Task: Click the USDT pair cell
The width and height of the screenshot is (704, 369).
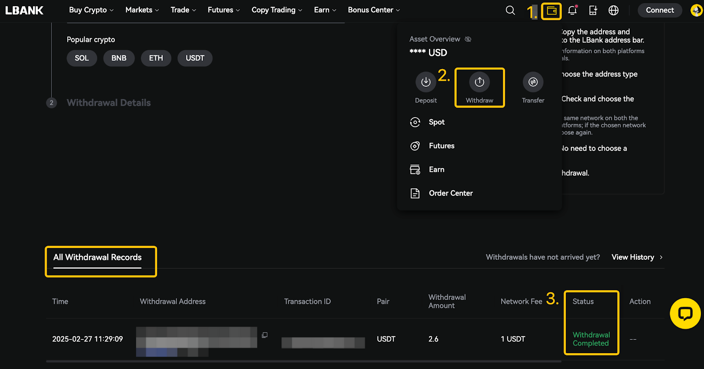Action: (x=386, y=339)
